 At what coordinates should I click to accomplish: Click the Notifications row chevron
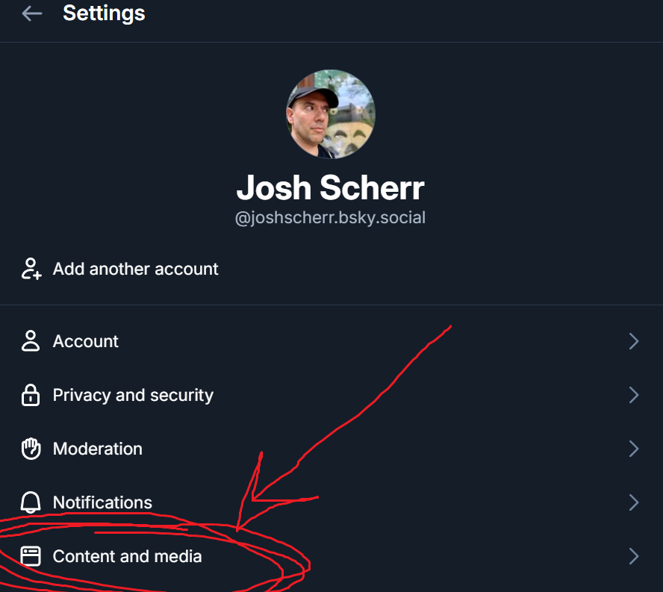pos(634,502)
